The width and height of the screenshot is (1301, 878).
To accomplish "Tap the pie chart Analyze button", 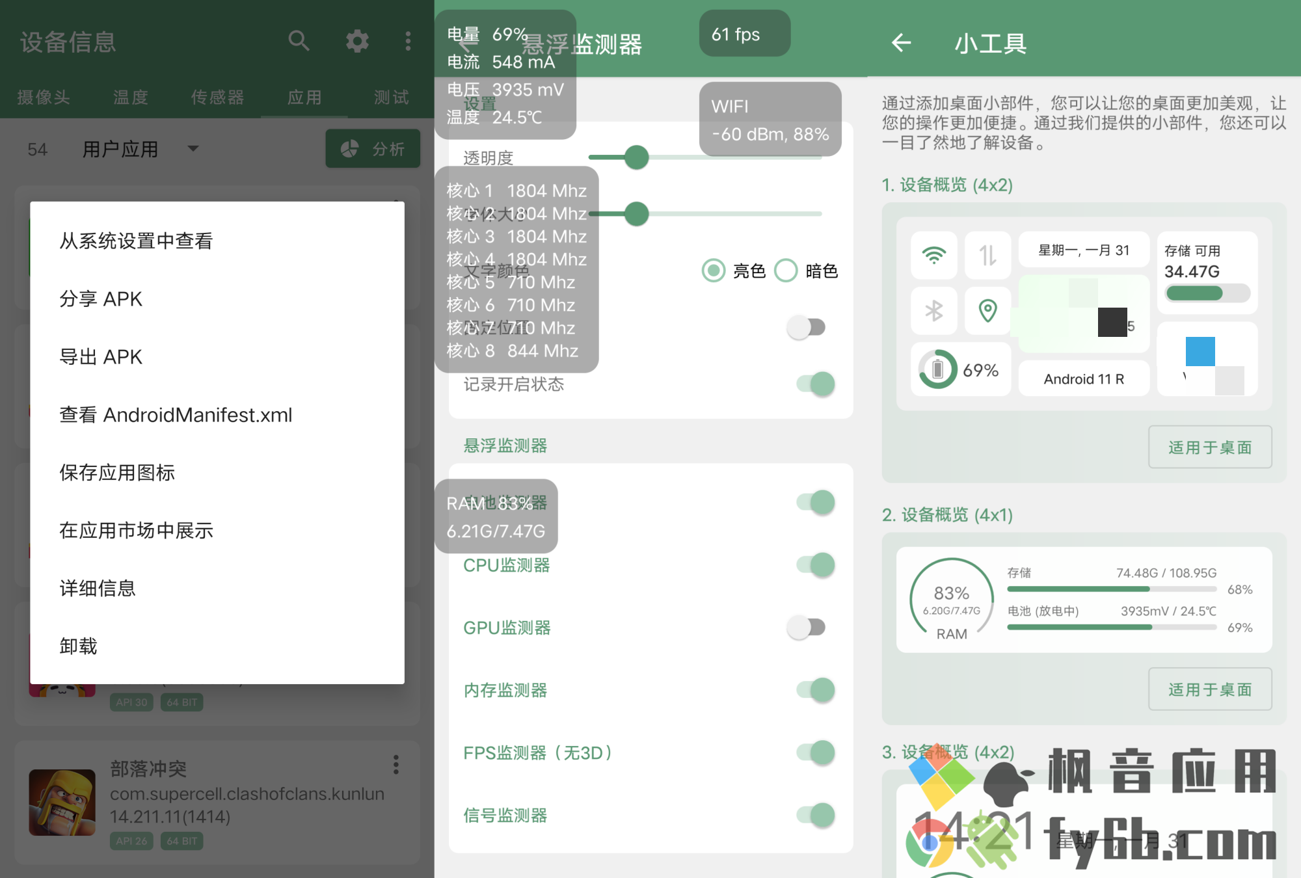I will point(373,149).
